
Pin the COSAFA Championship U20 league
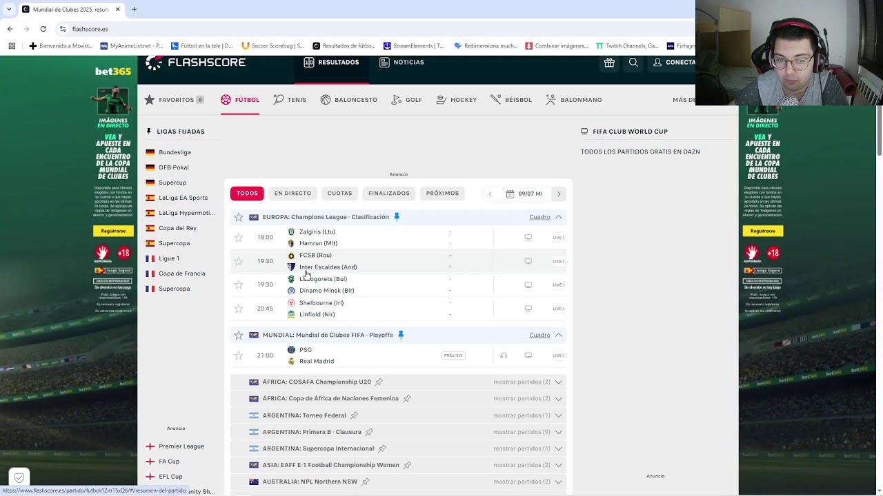(x=379, y=382)
